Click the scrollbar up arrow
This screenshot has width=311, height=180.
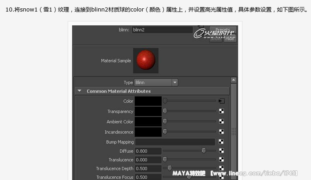233,80
